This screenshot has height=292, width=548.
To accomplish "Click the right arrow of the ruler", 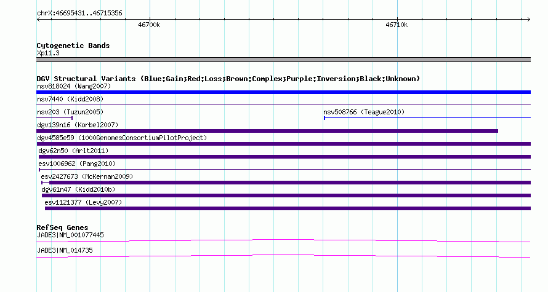I will coord(528,20).
